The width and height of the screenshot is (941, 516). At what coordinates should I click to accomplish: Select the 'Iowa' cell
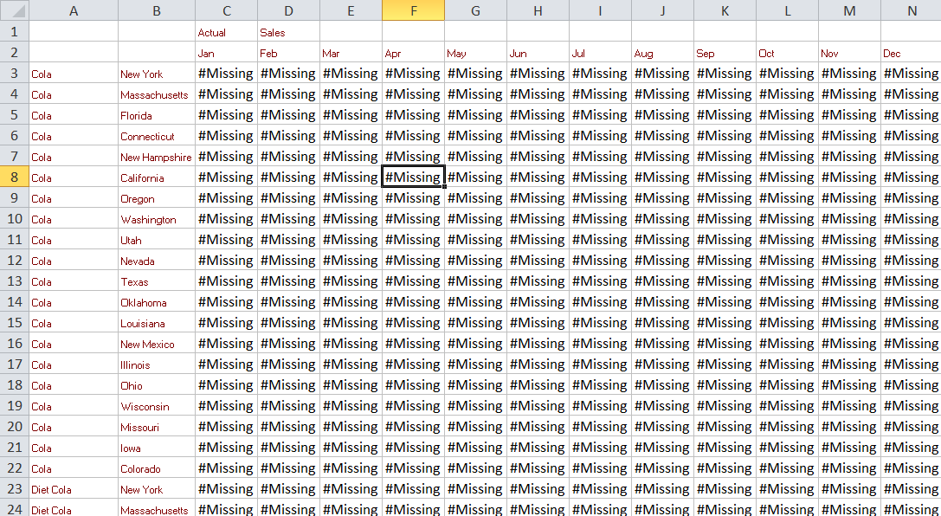[x=157, y=447]
